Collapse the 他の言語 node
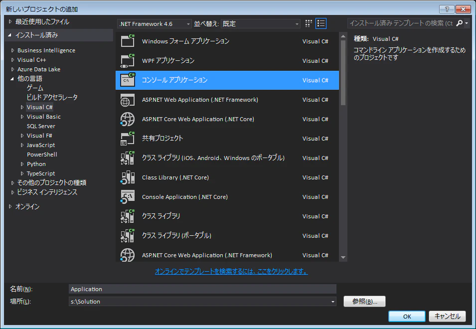This screenshot has height=329, width=476. pyautogui.click(x=12, y=79)
